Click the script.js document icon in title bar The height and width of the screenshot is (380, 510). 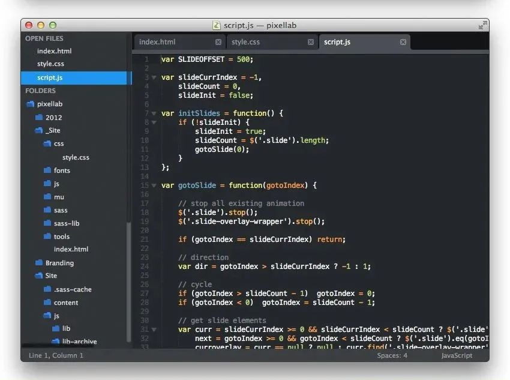tap(216, 25)
